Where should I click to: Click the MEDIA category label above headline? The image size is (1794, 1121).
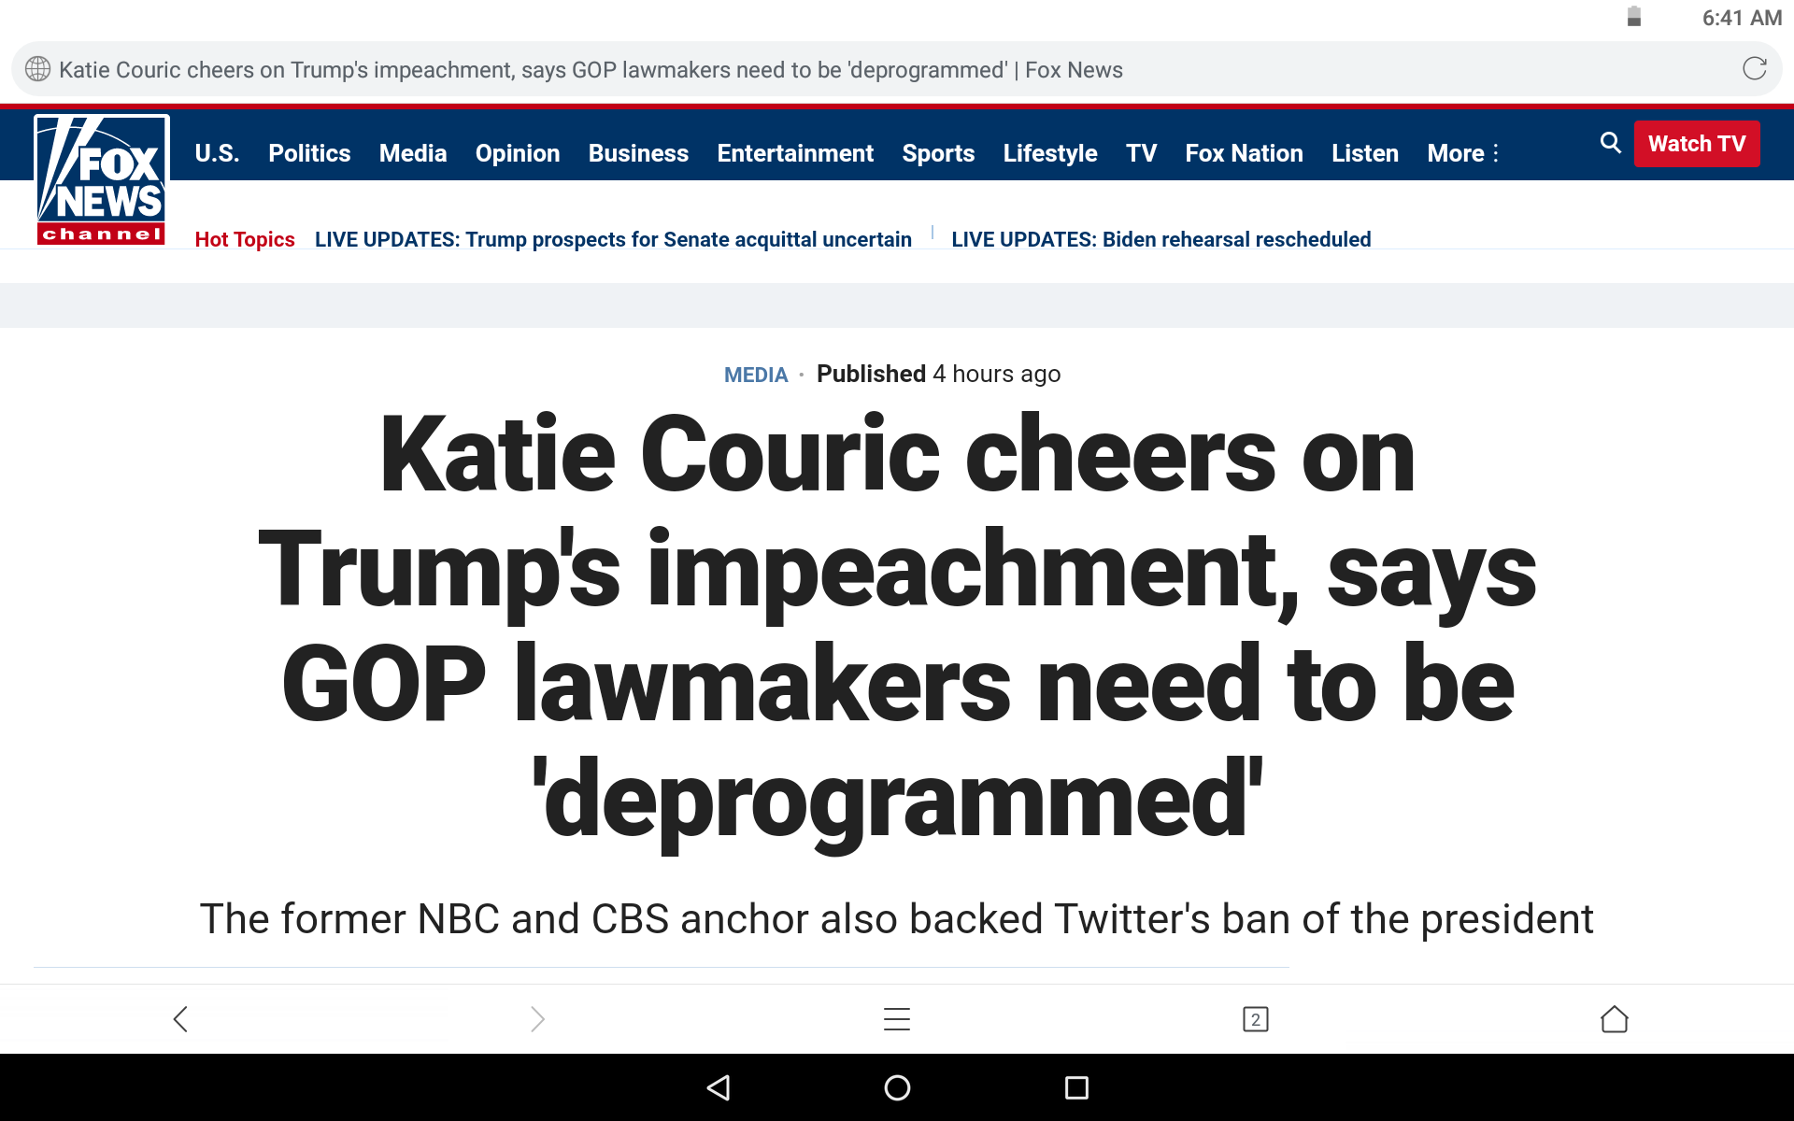[x=756, y=375]
